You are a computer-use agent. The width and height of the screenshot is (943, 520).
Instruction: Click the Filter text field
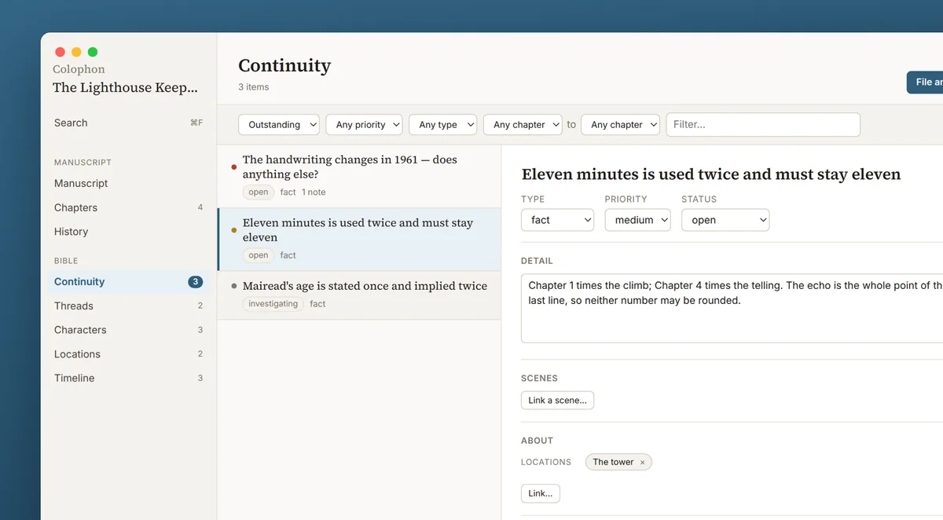click(x=763, y=124)
